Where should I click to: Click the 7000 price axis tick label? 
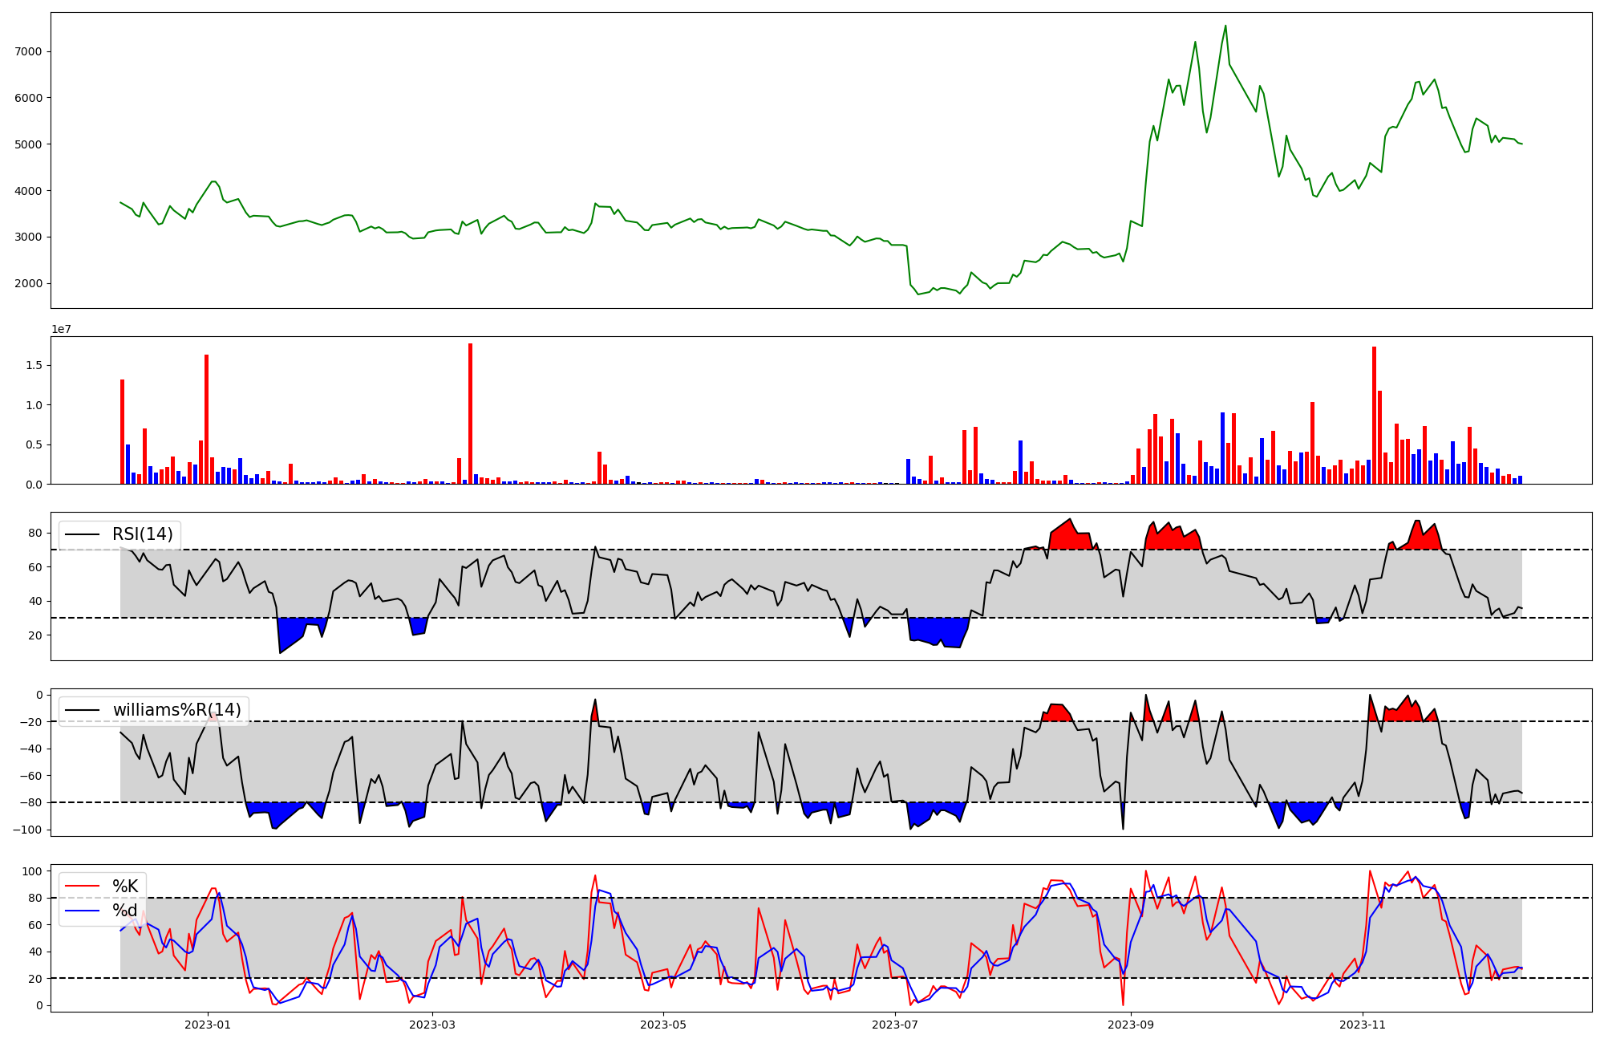(x=28, y=51)
